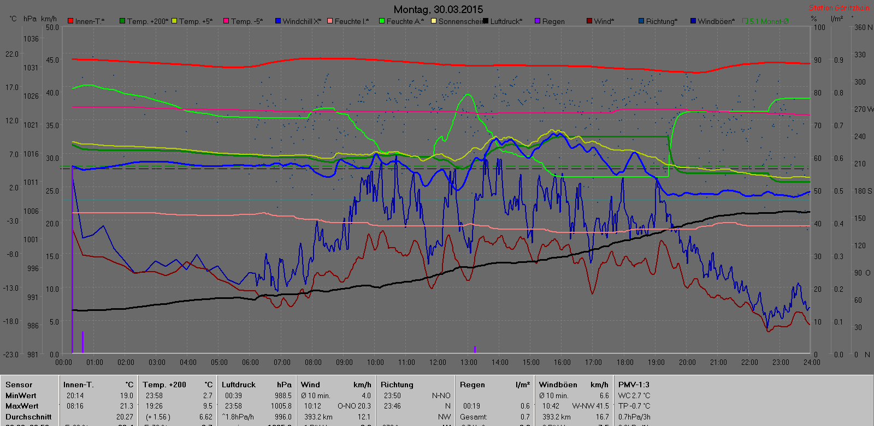Click the dark green Temp. +200 legend swatch
This screenshot has height=426, width=874.
tap(122, 21)
